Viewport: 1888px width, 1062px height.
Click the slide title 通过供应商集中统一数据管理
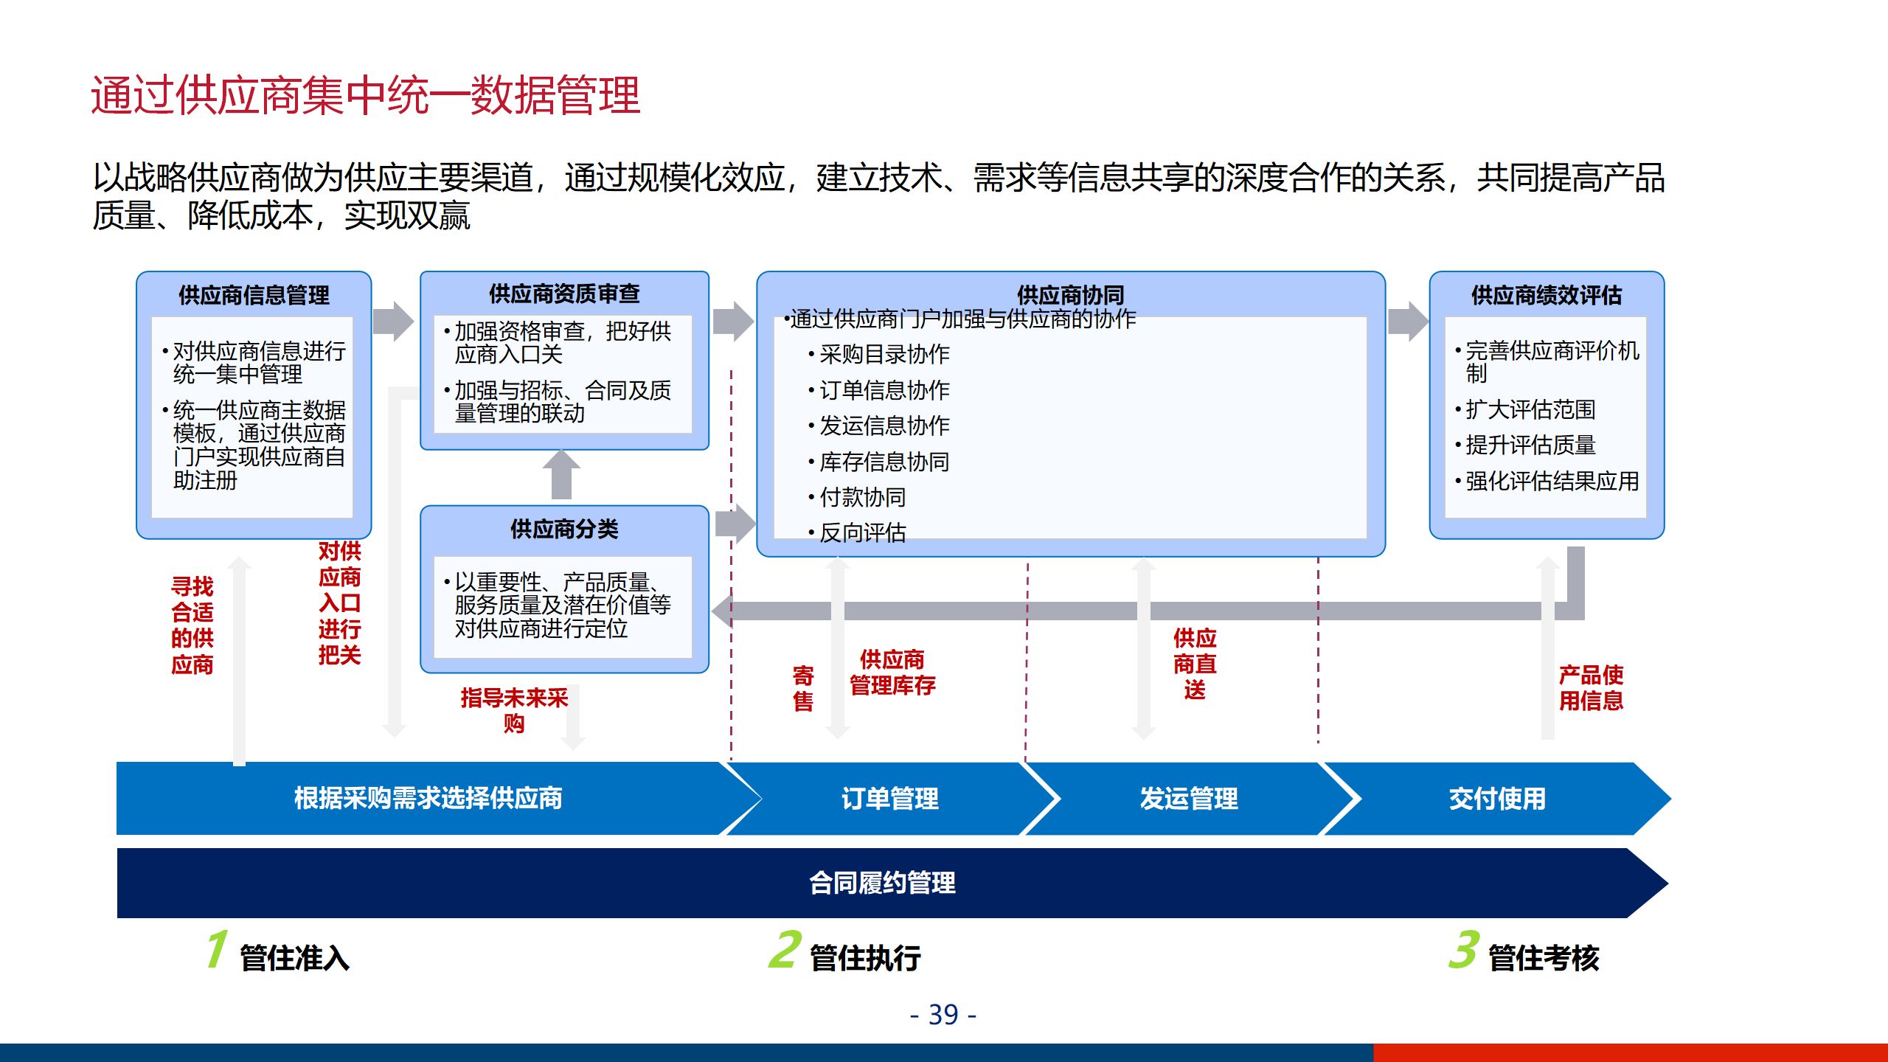pyautogui.click(x=366, y=96)
